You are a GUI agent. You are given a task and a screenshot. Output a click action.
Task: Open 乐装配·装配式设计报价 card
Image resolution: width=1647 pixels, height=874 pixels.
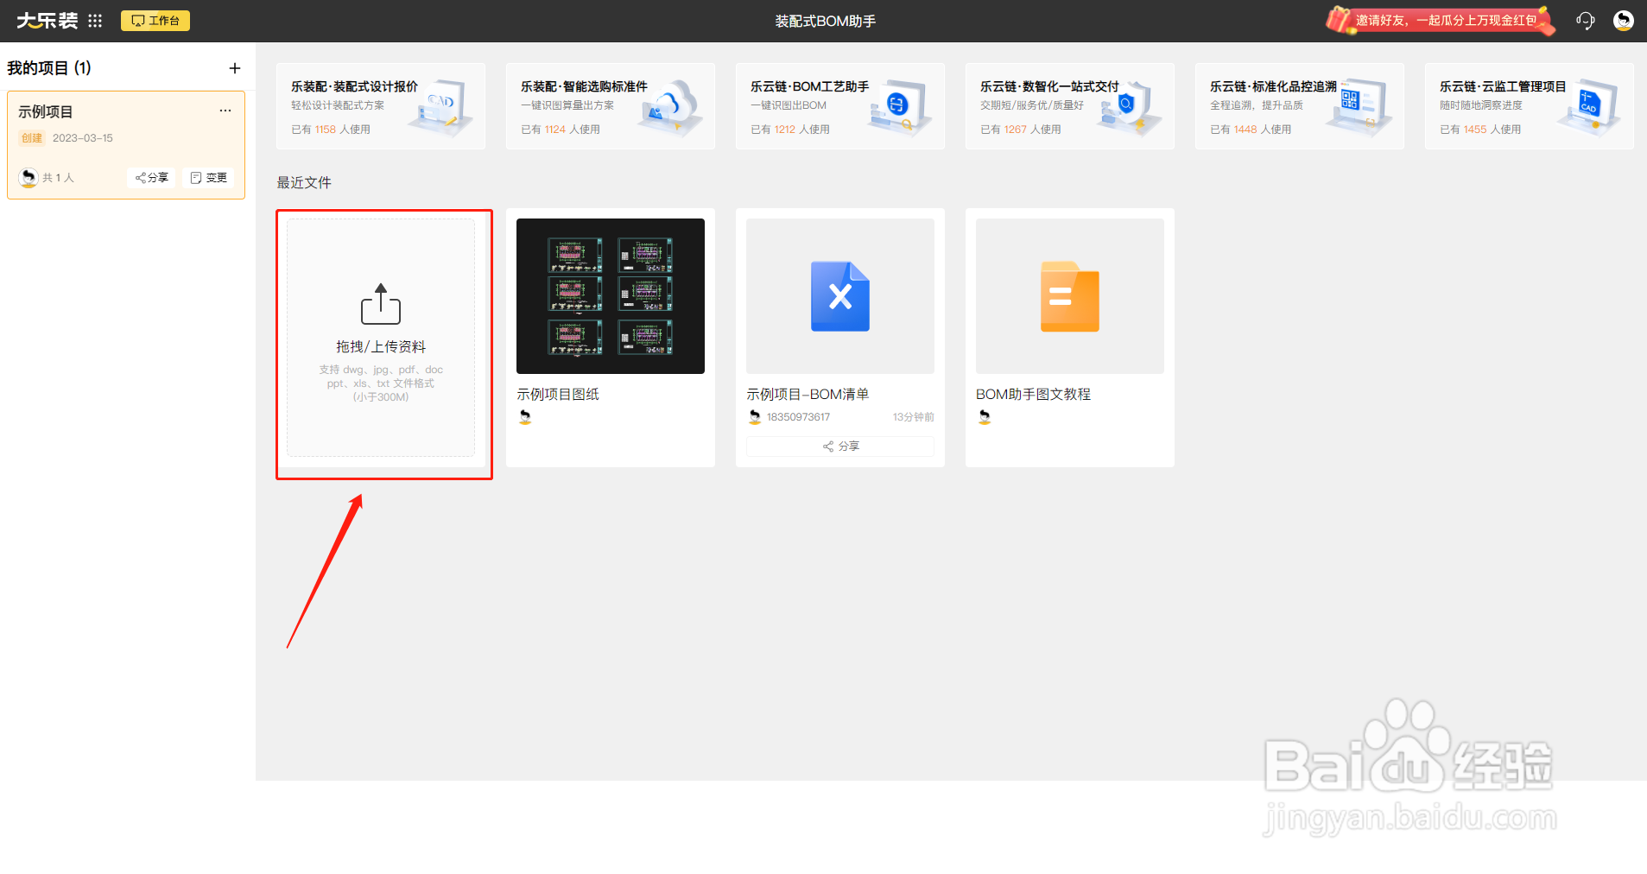pyautogui.click(x=381, y=106)
